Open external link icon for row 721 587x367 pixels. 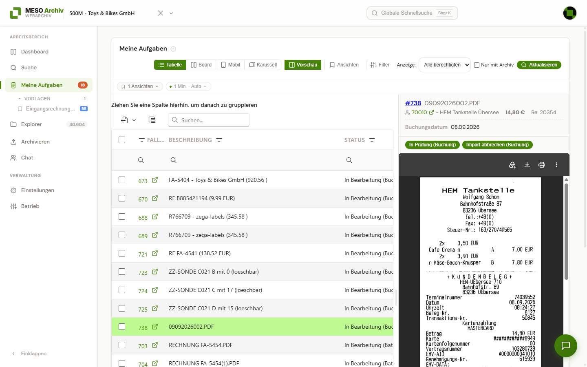point(155,253)
